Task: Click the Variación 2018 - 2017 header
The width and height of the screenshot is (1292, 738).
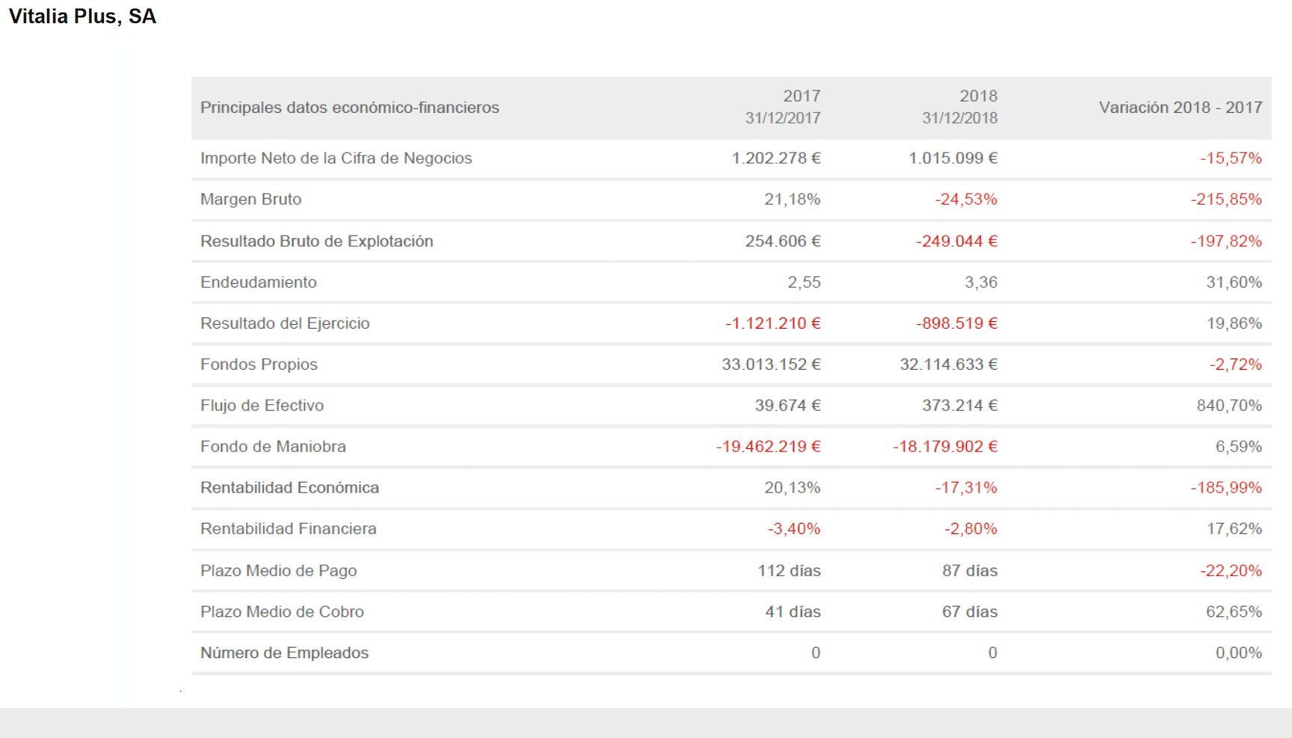Action: click(x=1180, y=108)
